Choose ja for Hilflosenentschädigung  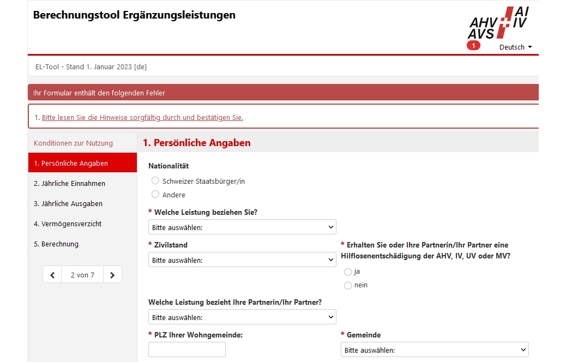(x=348, y=272)
